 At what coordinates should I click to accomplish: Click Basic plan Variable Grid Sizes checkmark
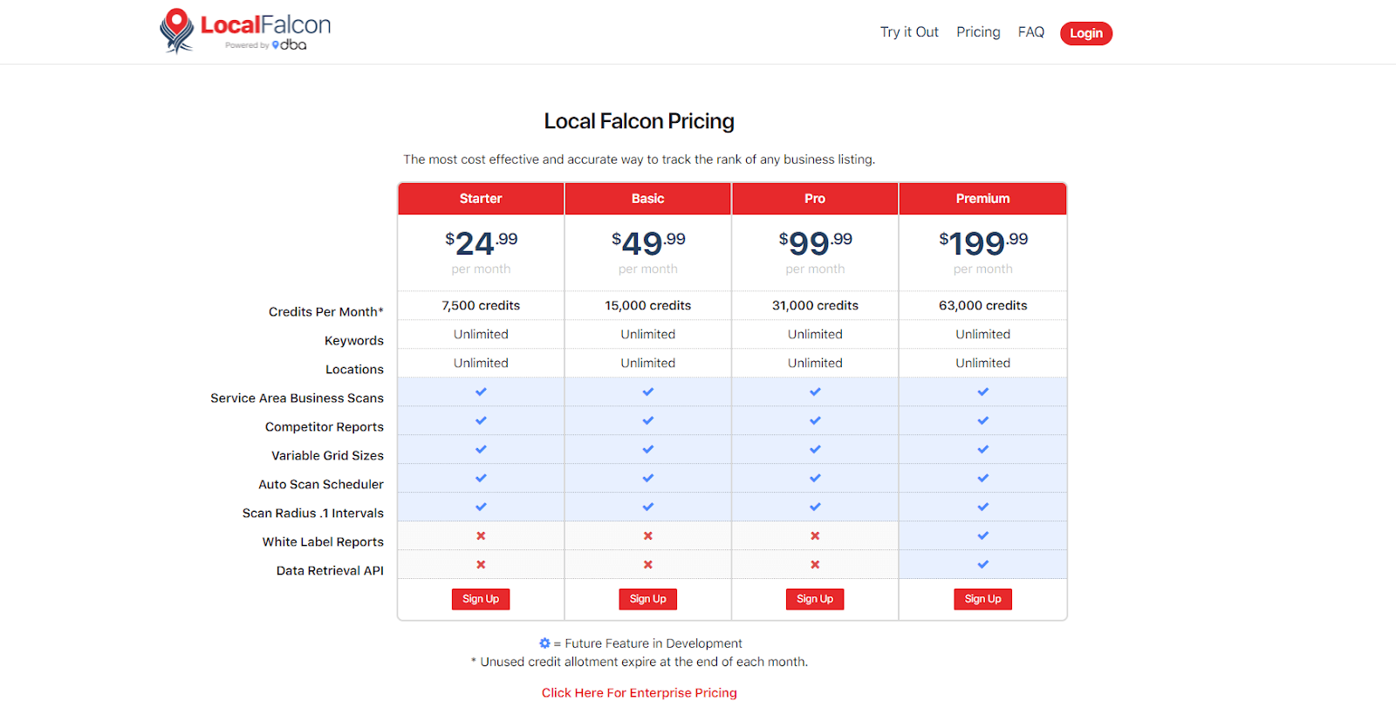tap(647, 449)
